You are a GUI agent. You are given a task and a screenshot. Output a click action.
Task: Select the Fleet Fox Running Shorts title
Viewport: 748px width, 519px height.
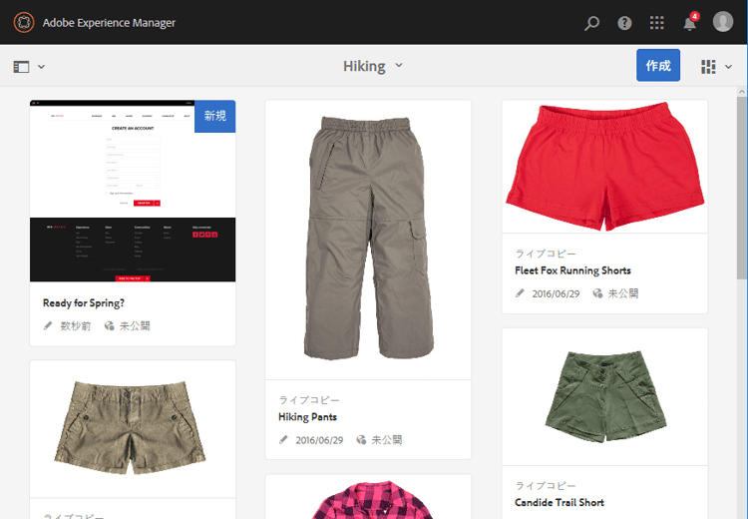coord(572,270)
